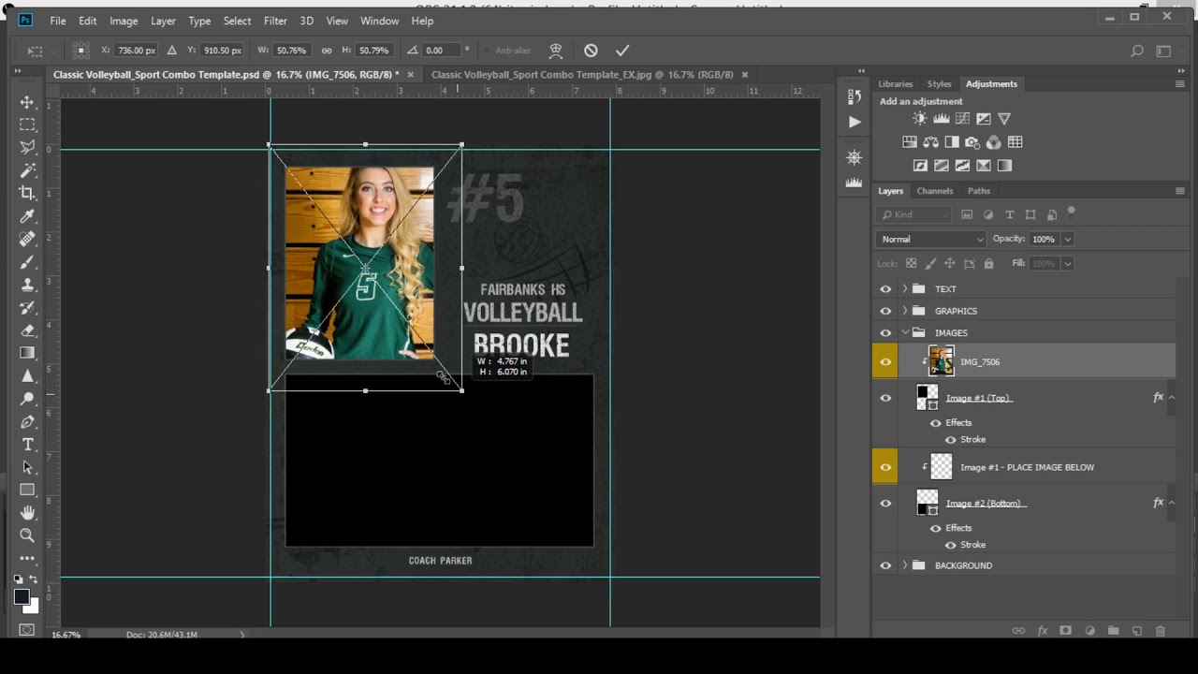Hide the GRAPHICS layer group
The height and width of the screenshot is (674, 1198).
pyautogui.click(x=885, y=311)
